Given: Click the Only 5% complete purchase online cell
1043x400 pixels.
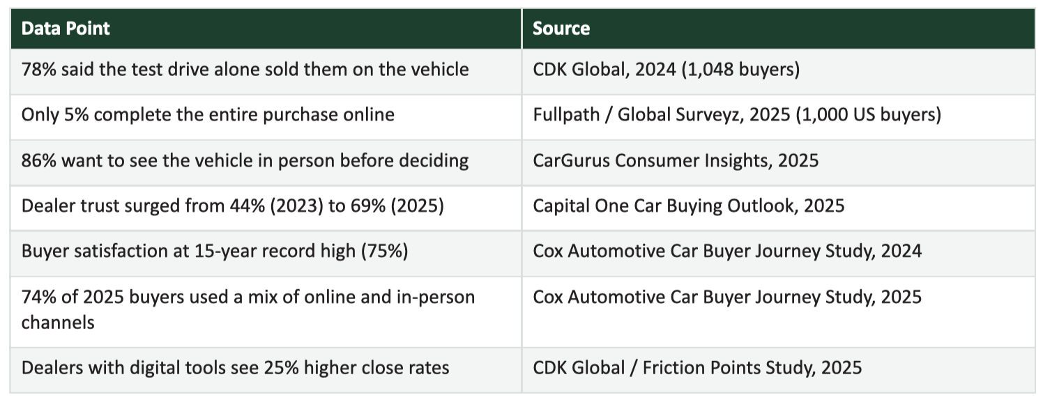Looking at the screenshot, I should click(266, 117).
